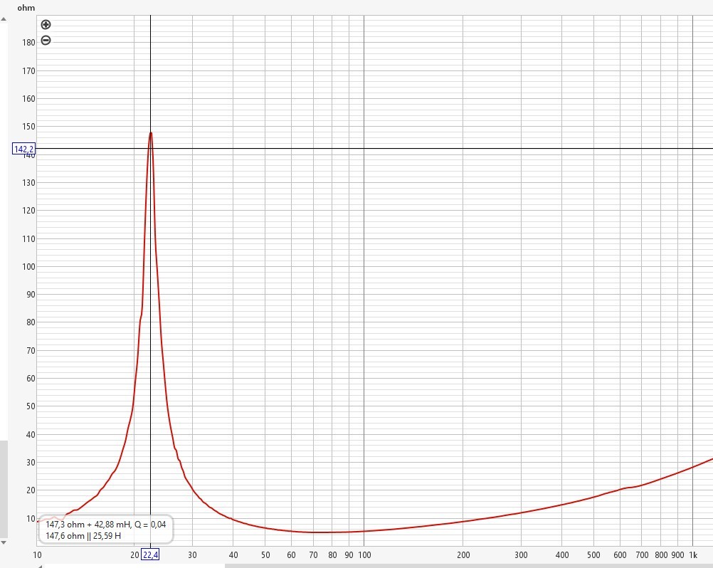Click the 142,2 cursor value label
The height and width of the screenshot is (568, 713).
pyautogui.click(x=23, y=149)
